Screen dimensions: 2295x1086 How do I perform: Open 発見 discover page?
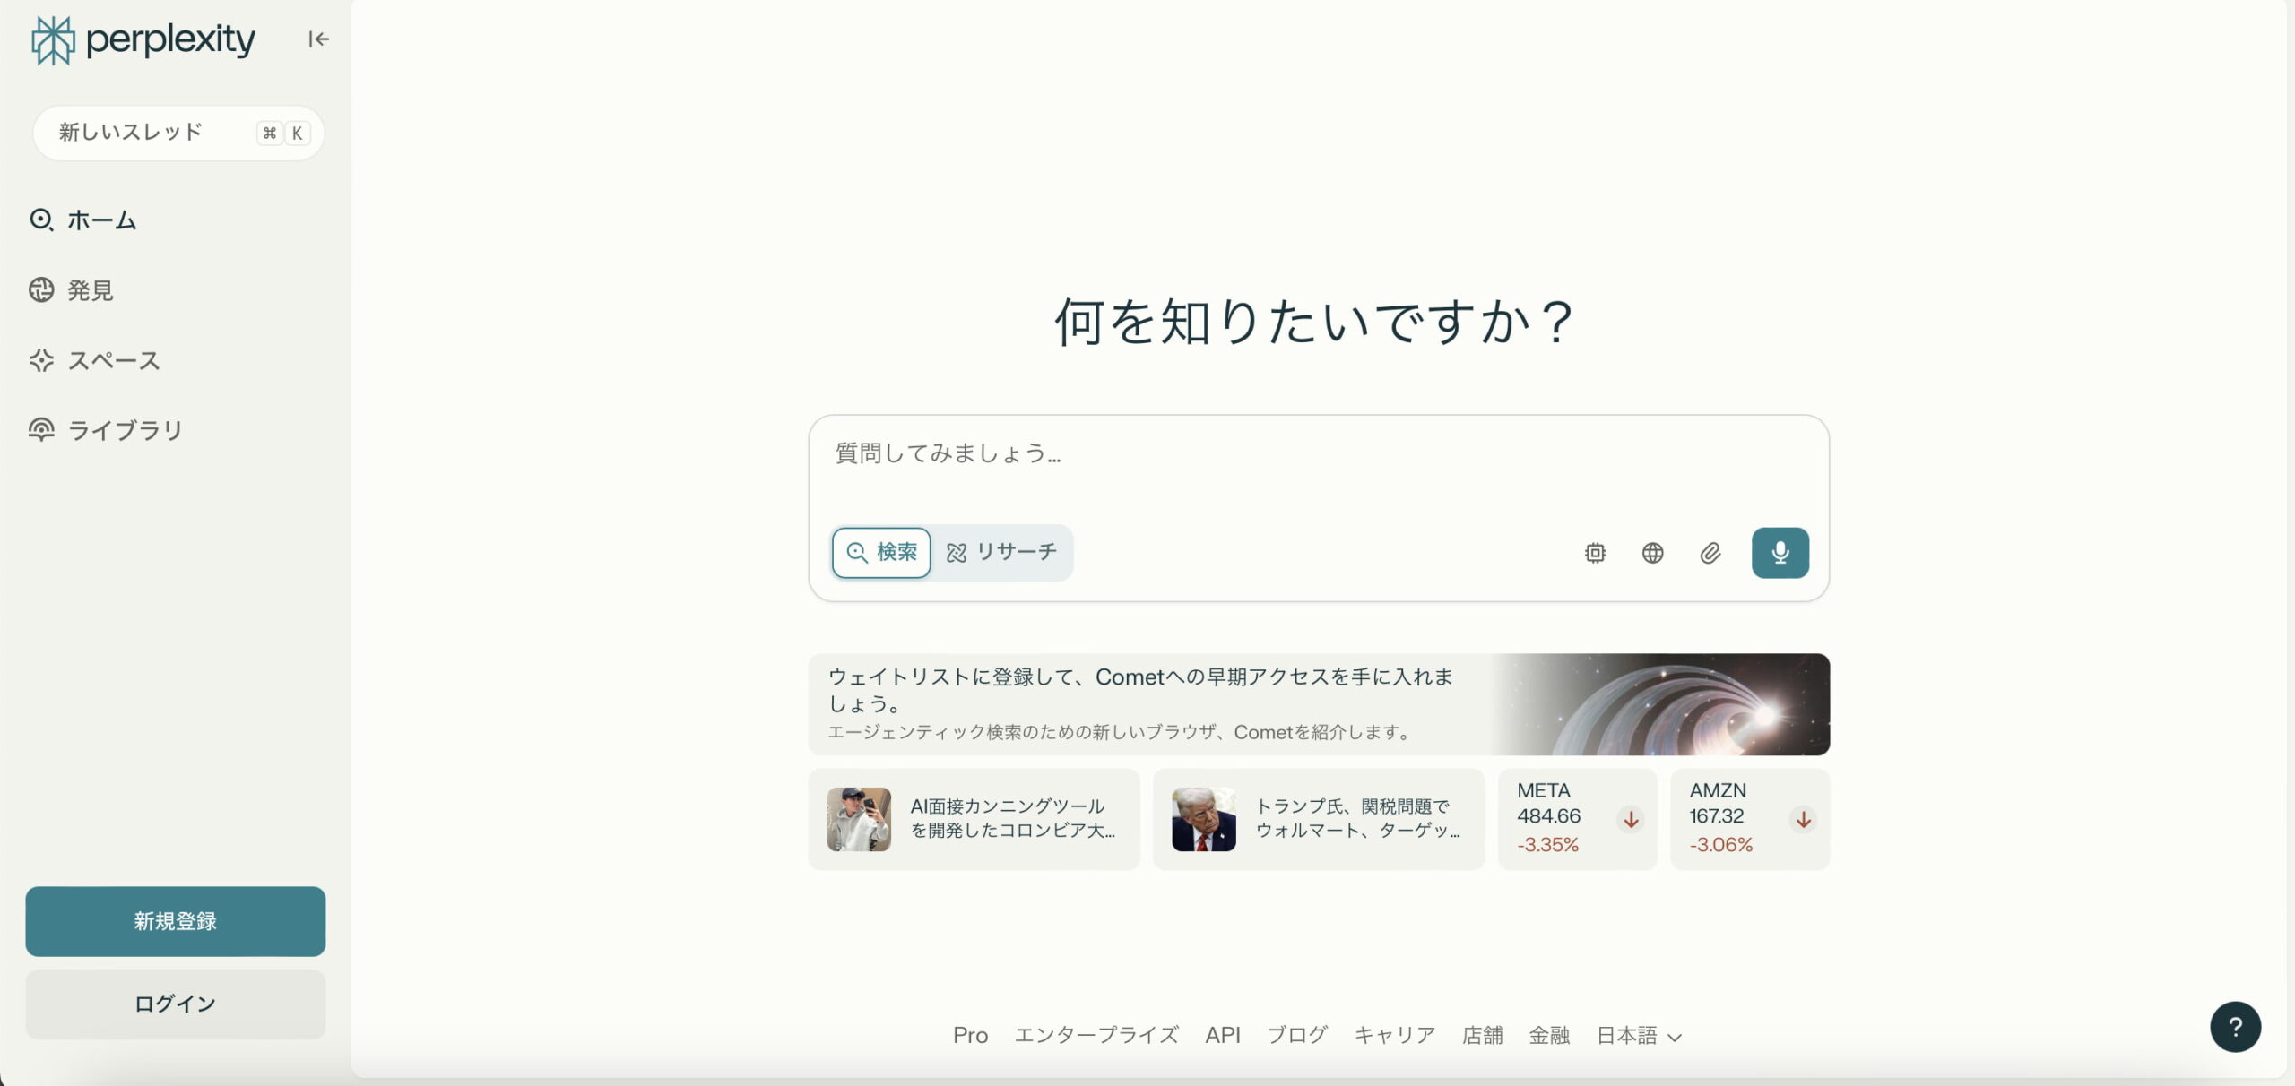[x=72, y=289]
